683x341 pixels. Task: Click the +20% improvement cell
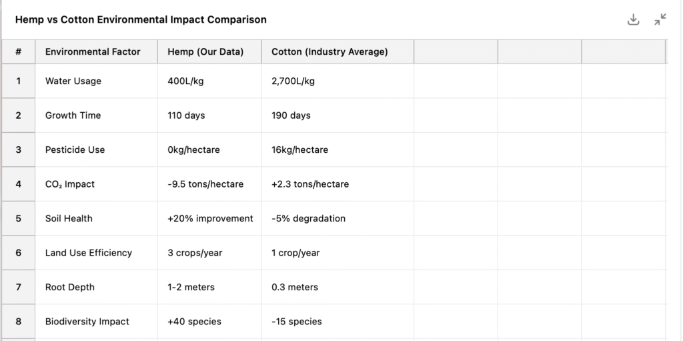210,218
